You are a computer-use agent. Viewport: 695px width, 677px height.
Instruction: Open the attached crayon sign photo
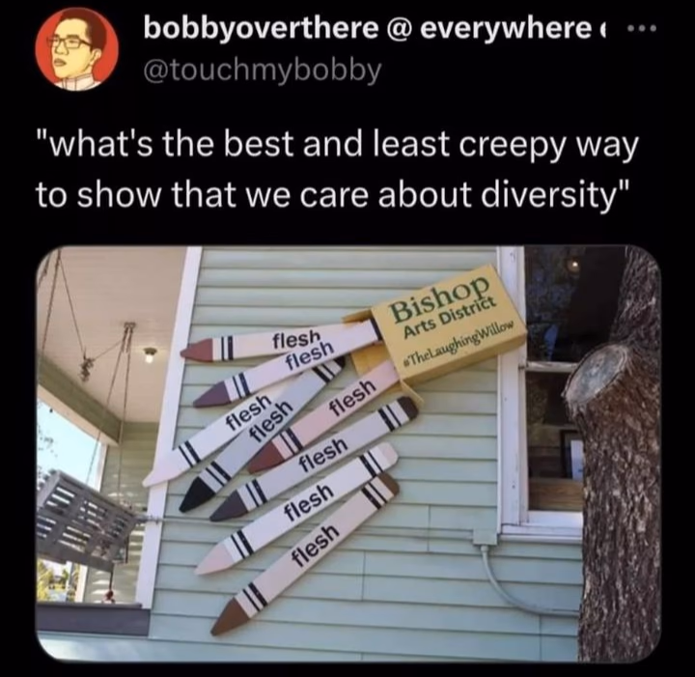pos(348,454)
